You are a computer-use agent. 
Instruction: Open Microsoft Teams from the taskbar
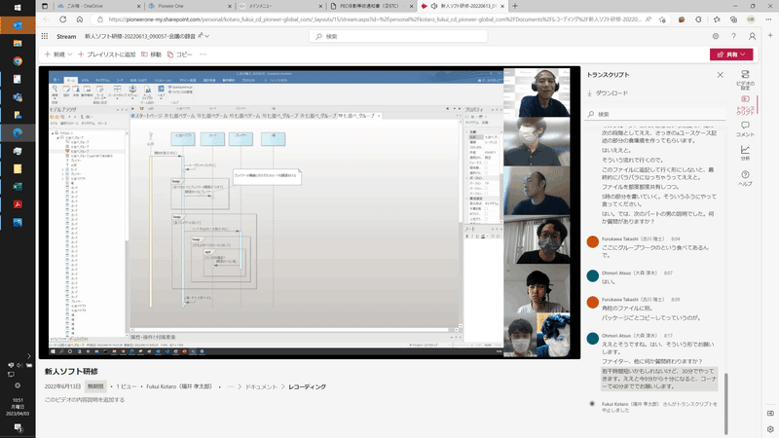pyautogui.click(x=18, y=96)
